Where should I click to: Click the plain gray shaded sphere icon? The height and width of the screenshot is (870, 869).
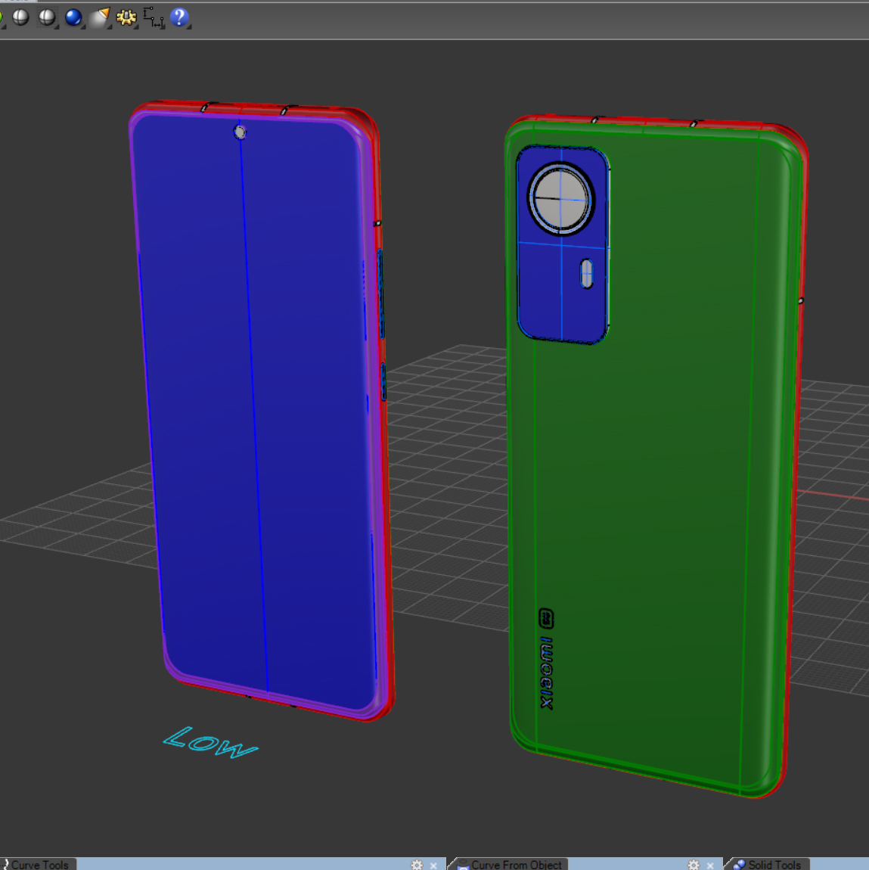tap(20, 17)
